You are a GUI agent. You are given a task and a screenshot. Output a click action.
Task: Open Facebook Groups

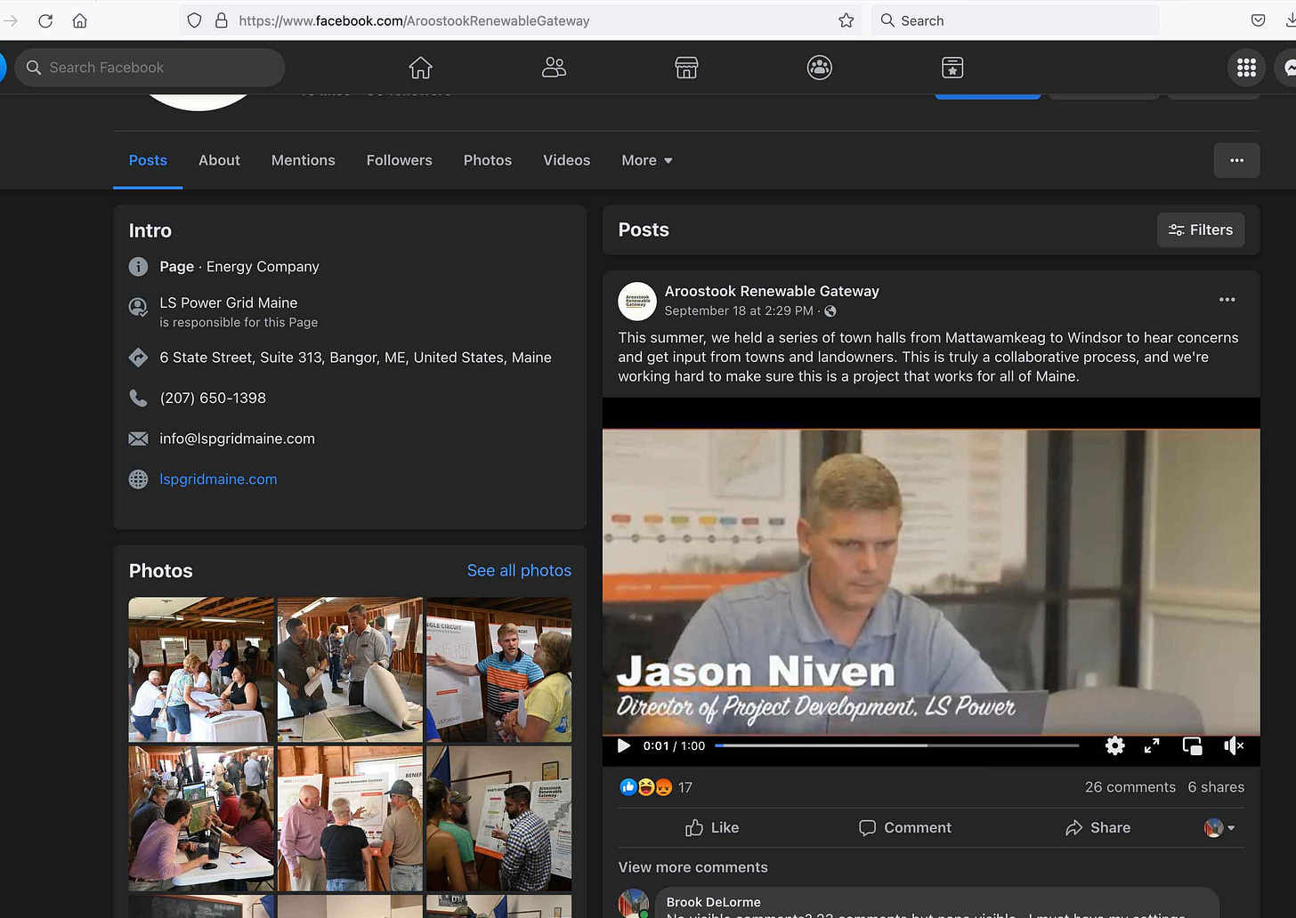[x=820, y=68]
